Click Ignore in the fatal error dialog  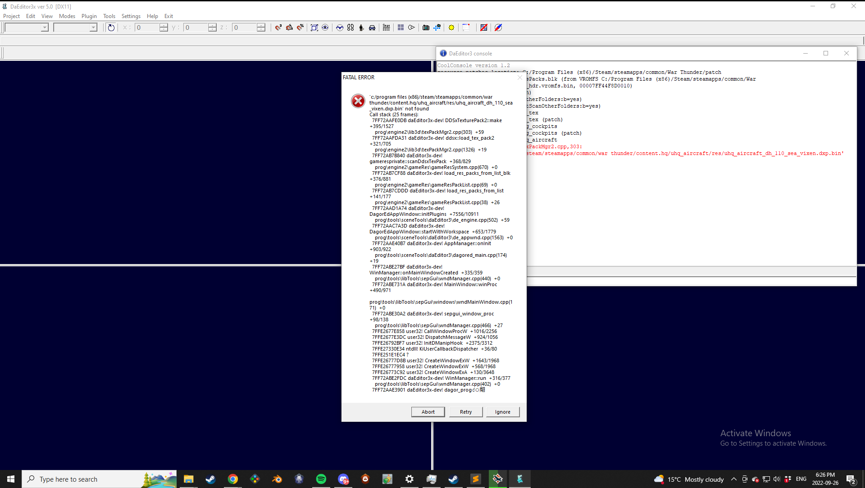pyautogui.click(x=503, y=412)
